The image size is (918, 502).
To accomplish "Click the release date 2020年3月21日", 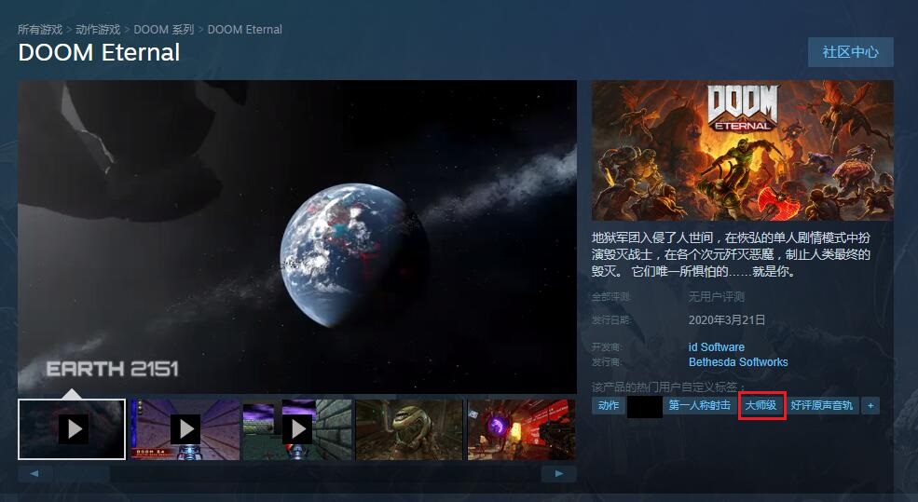I will tap(727, 320).
